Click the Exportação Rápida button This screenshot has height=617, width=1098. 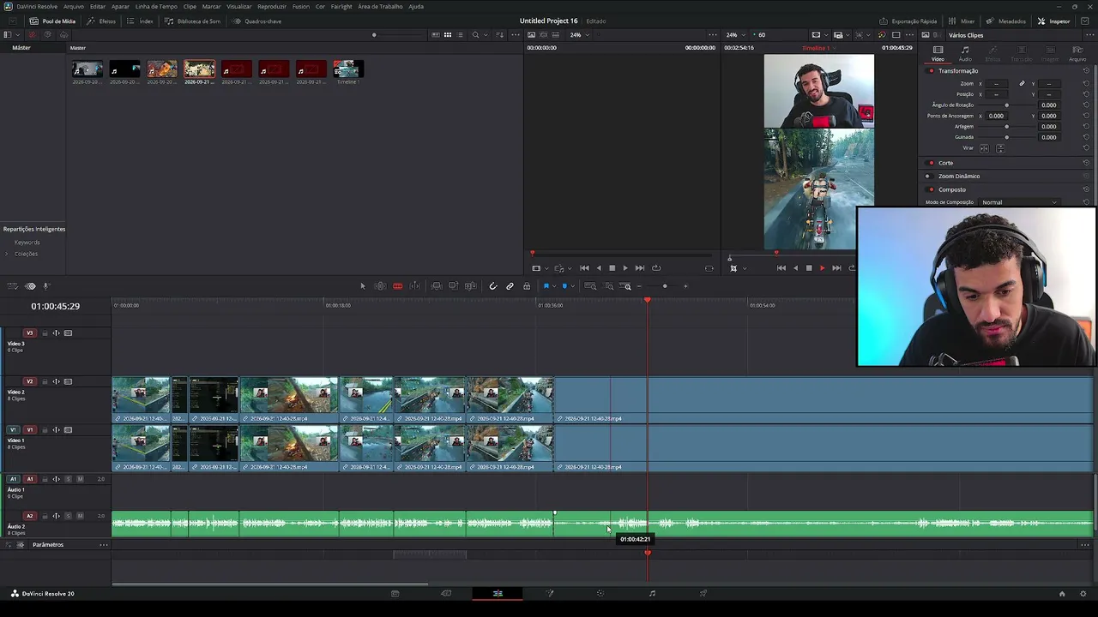[x=908, y=21]
